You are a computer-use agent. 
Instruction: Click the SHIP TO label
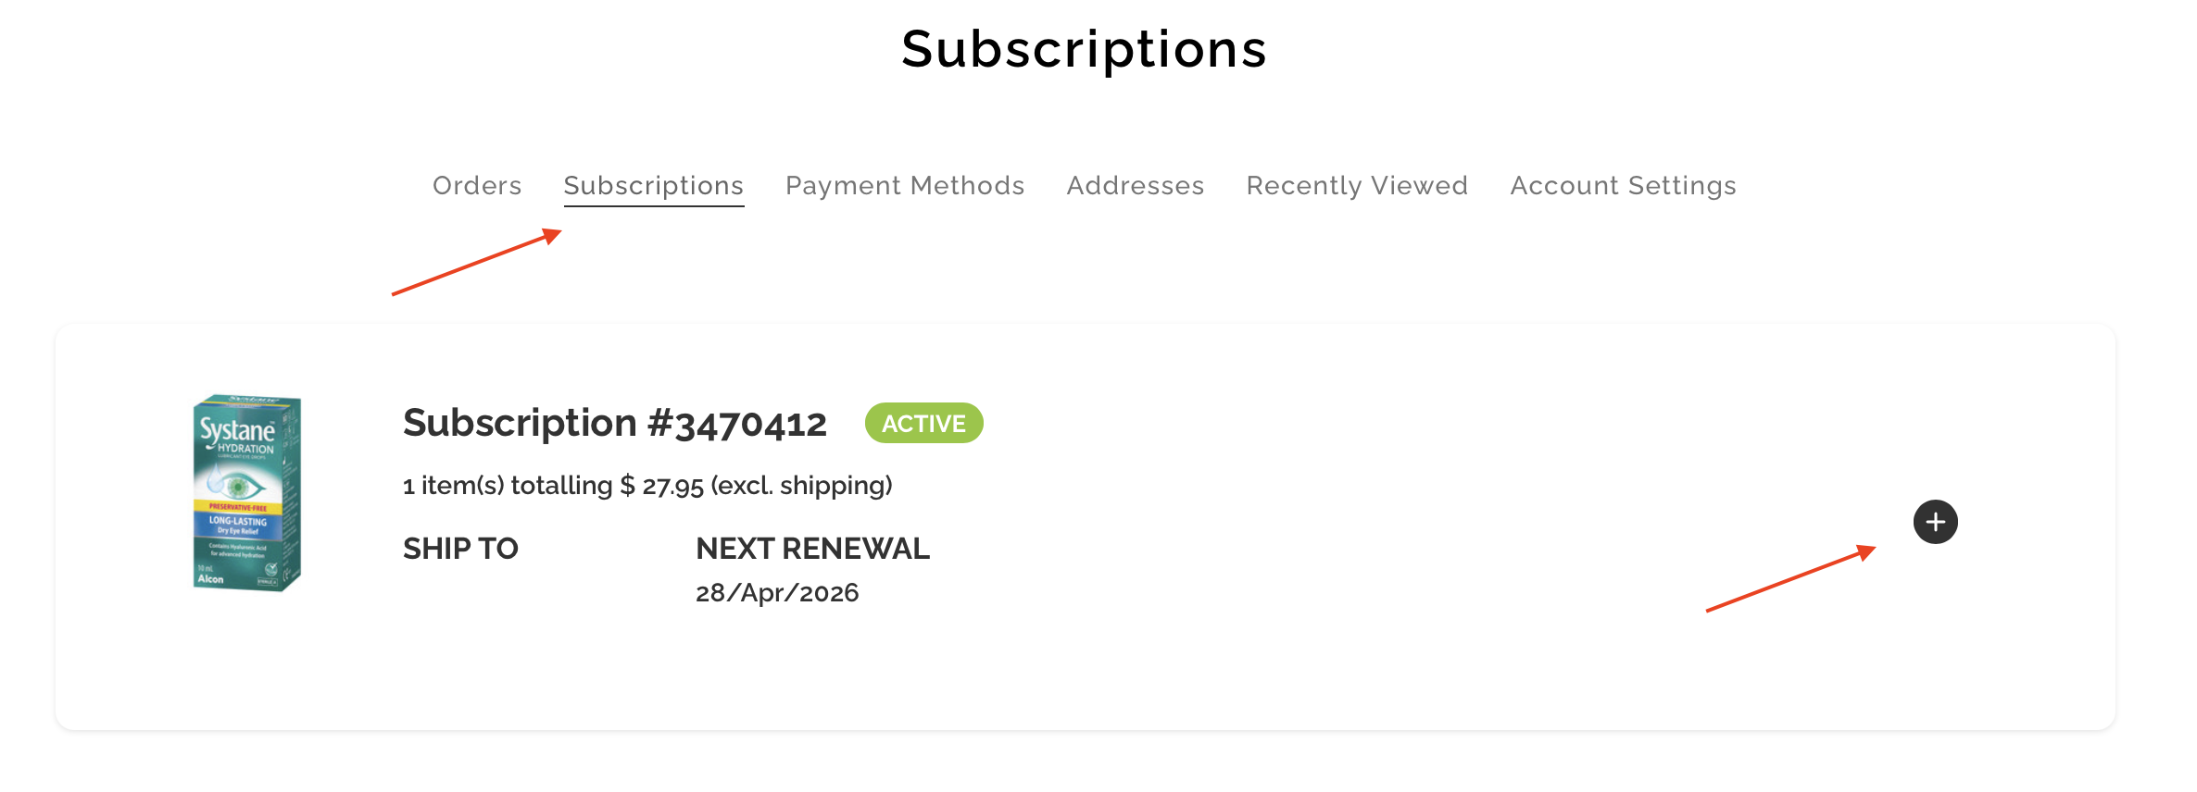[x=460, y=549]
